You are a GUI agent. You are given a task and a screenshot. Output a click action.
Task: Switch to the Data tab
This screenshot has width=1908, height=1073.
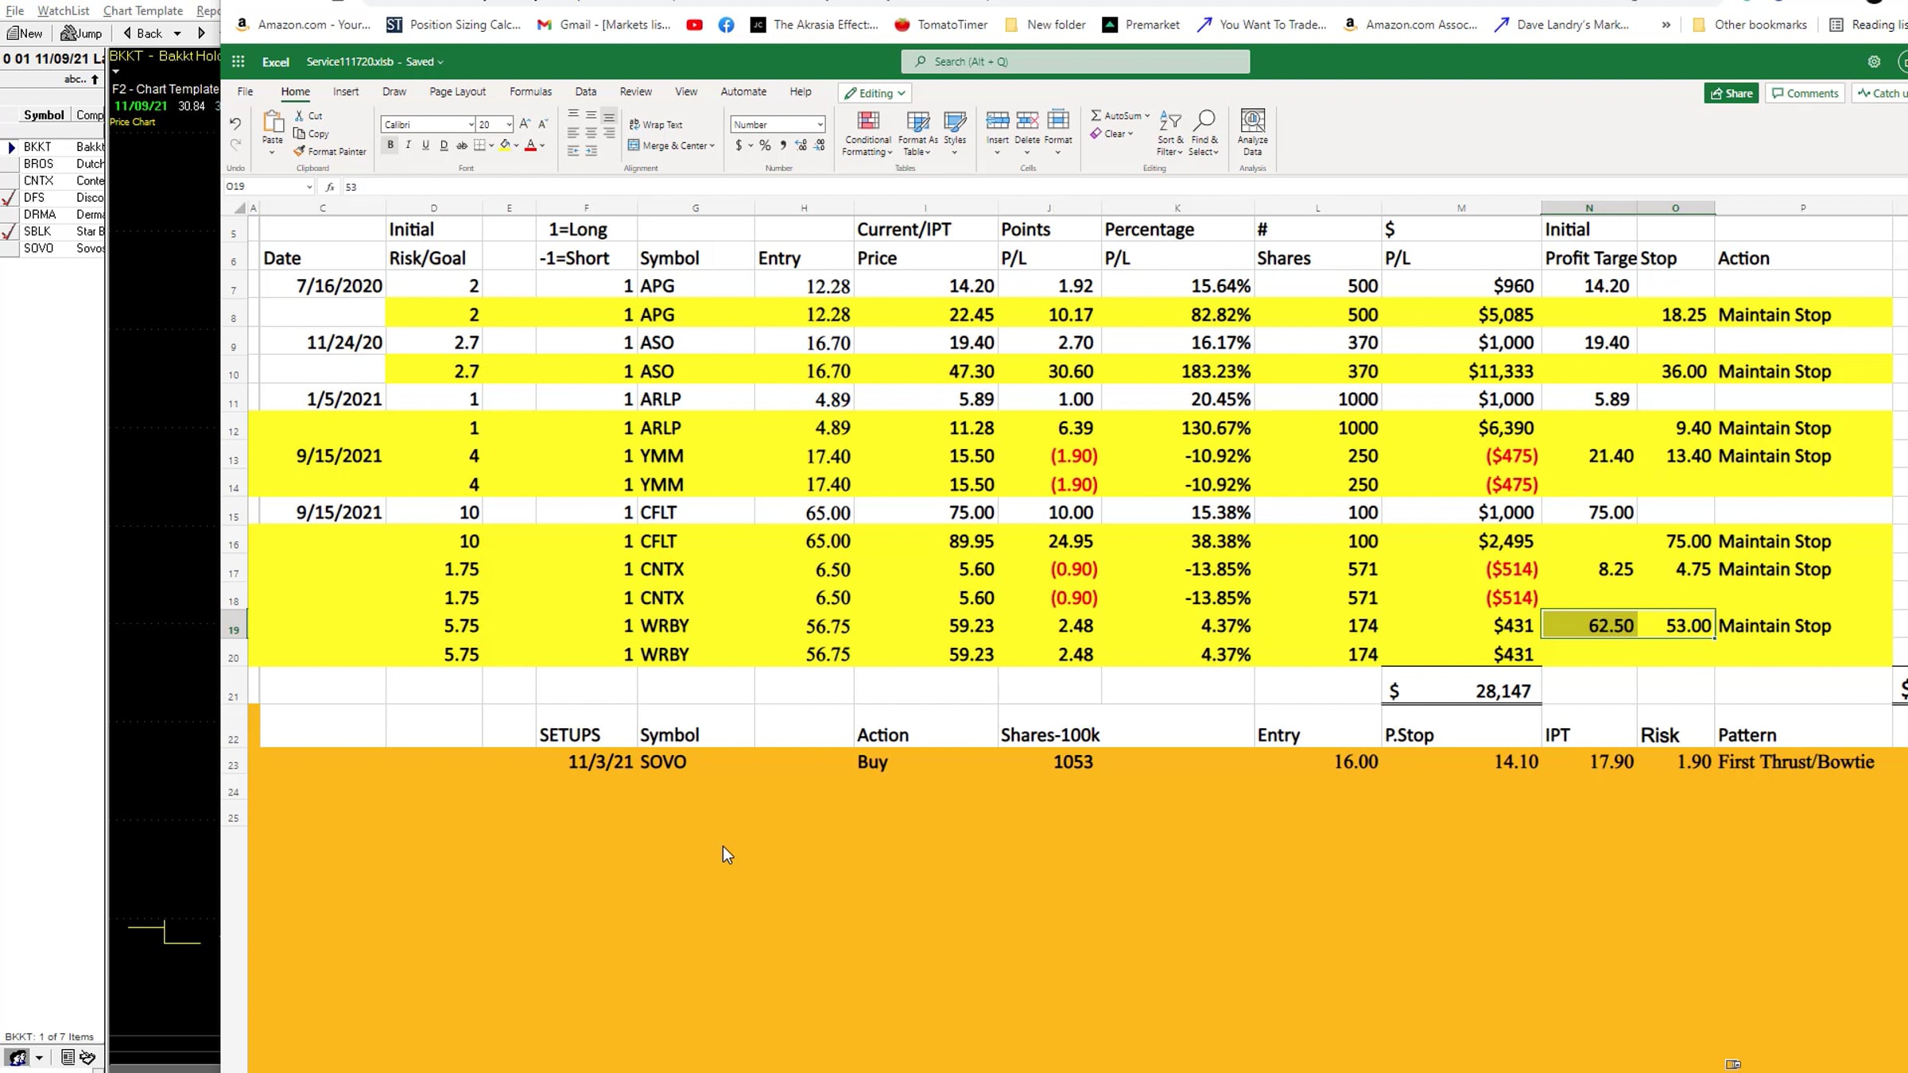[x=586, y=91]
